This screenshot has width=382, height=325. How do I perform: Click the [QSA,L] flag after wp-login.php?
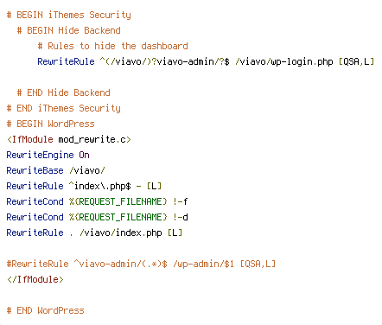click(x=356, y=61)
